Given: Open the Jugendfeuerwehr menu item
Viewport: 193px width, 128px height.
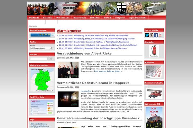Looking at the screenshot, I should point(138,18).
